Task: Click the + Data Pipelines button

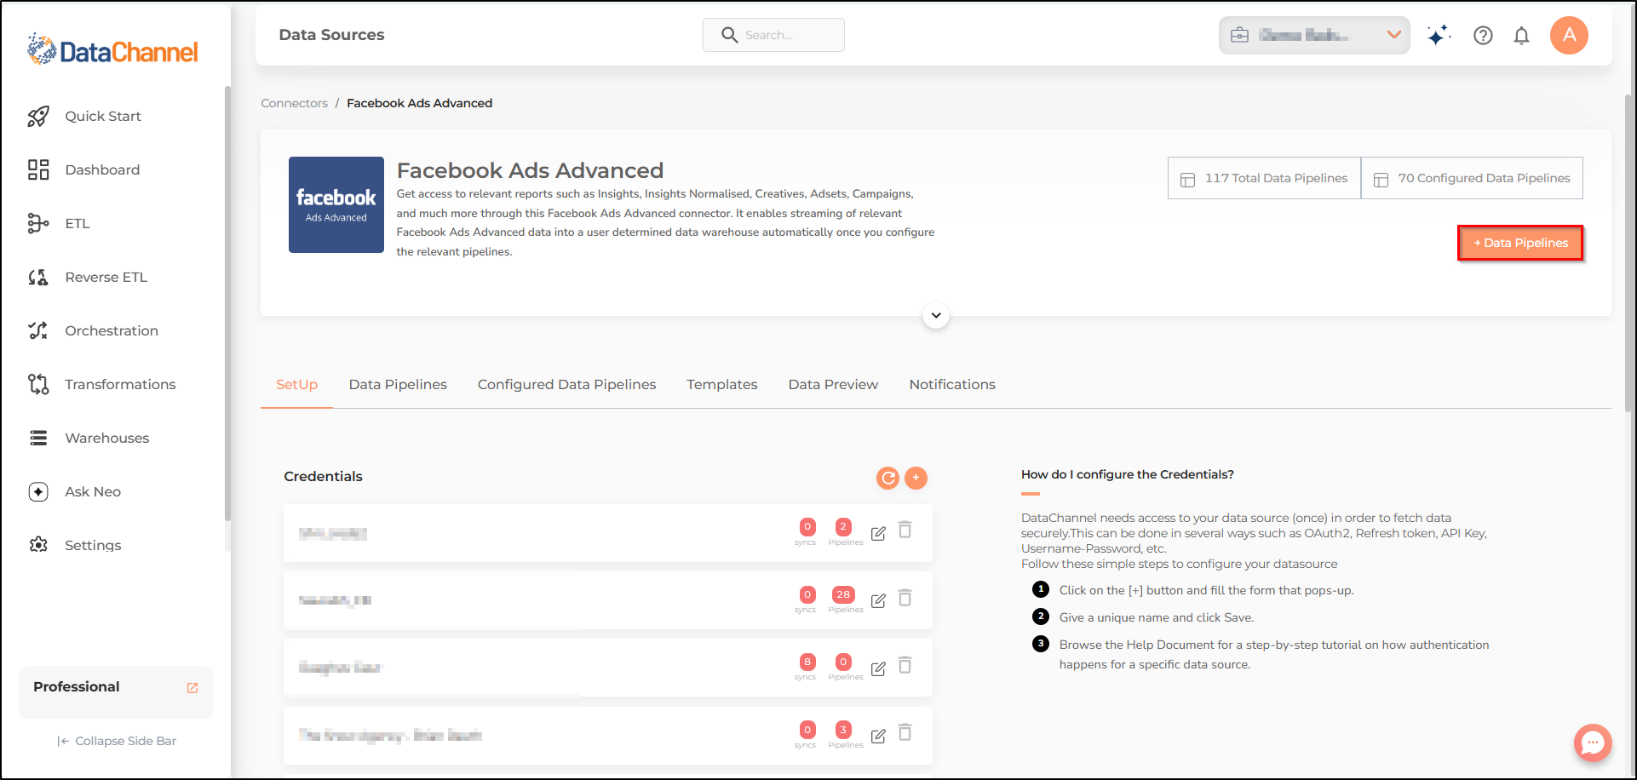Action: click(1520, 243)
